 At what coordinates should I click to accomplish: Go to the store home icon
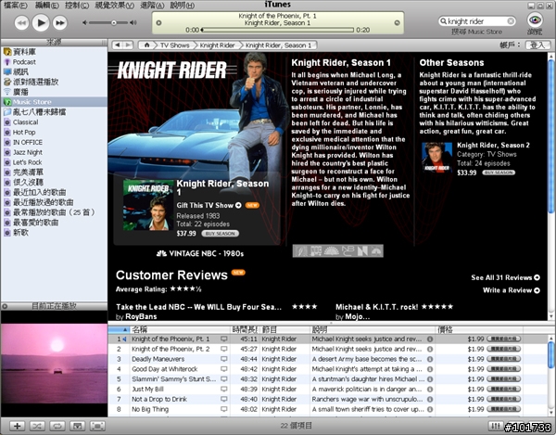(x=146, y=45)
